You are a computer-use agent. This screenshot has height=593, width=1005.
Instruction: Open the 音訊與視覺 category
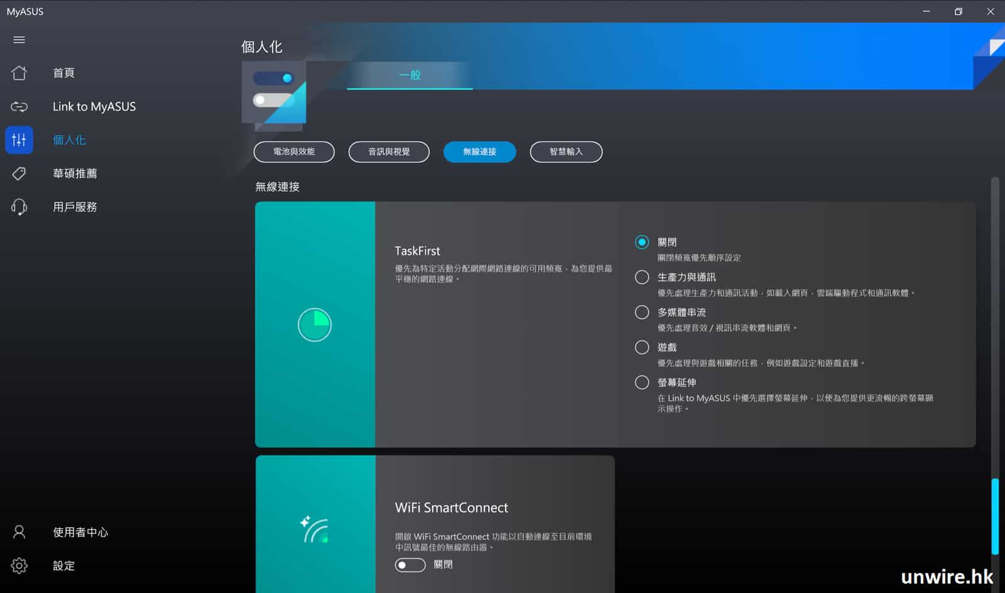pyautogui.click(x=389, y=152)
